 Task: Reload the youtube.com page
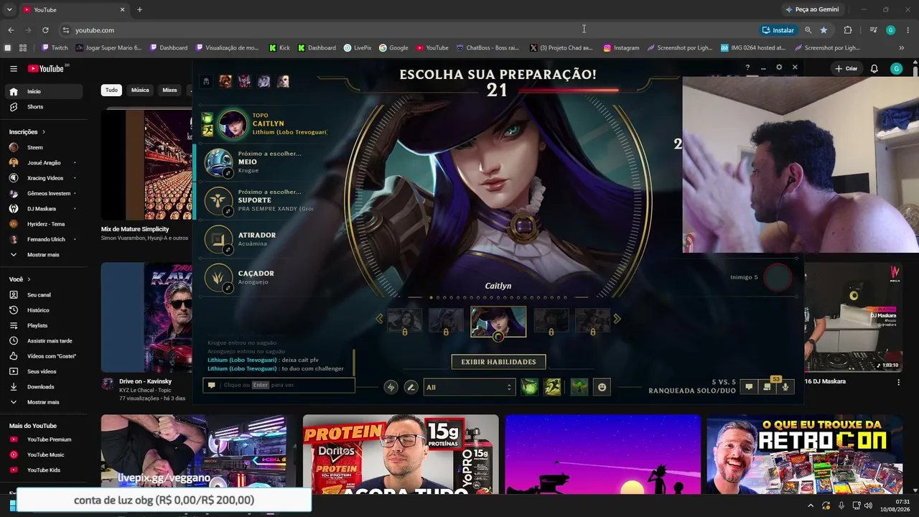coord(45,30)
